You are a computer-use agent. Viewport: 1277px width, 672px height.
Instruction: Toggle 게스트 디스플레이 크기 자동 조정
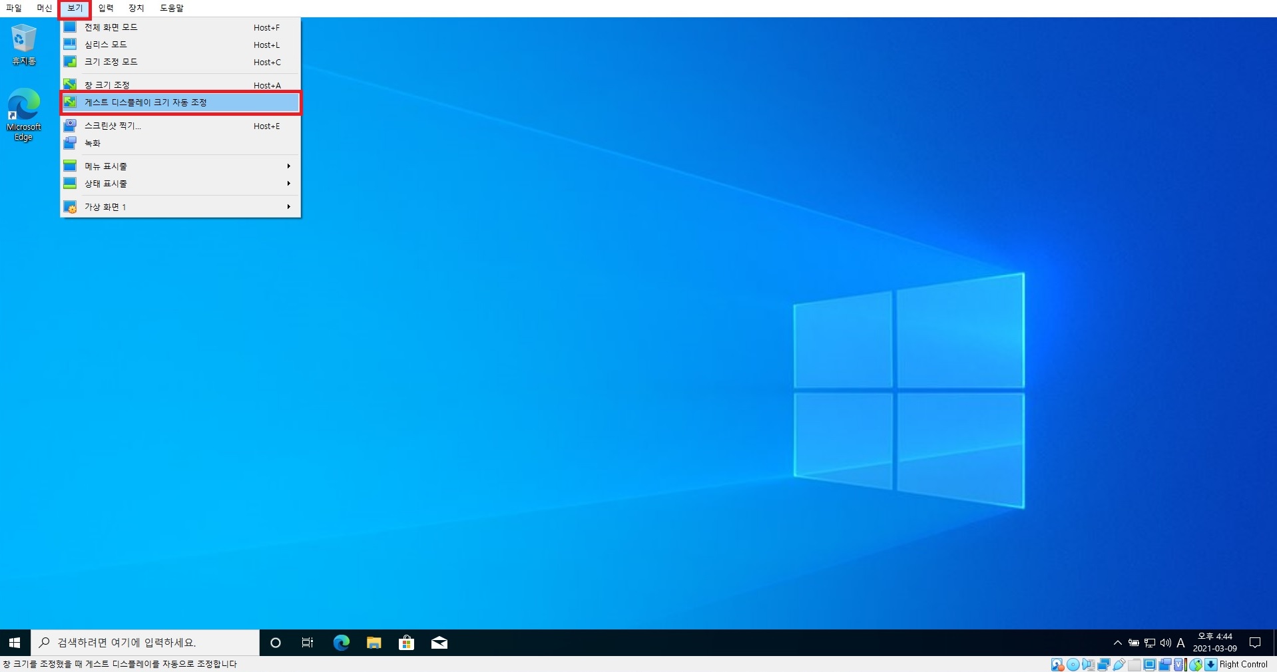[x=180, y=102]
